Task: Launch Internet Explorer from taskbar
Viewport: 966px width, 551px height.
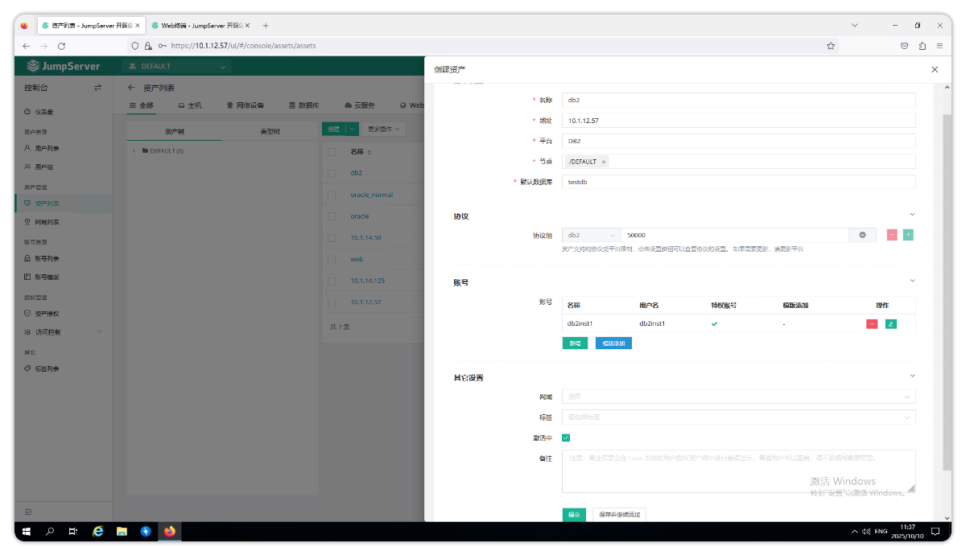Action: click(98, 532)
